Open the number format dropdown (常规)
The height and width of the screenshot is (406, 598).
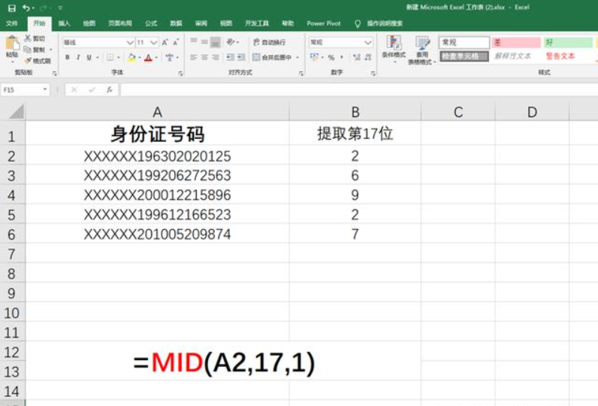coord(367,42)
